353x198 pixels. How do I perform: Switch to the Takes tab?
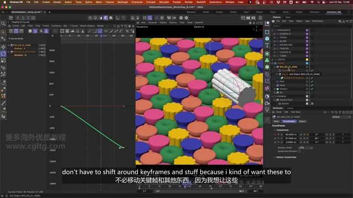coord(287,17)
